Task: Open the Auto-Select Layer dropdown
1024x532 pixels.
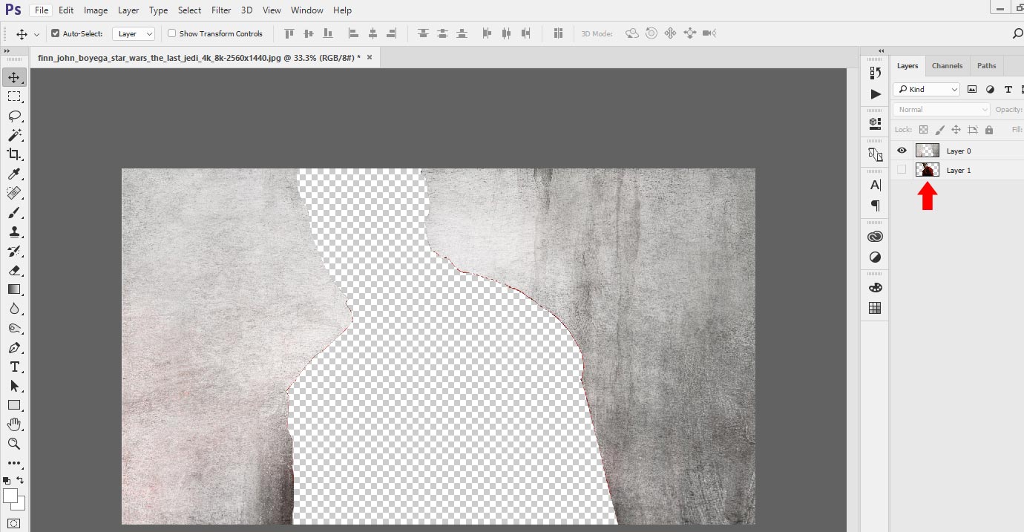Action: (134, 33)
